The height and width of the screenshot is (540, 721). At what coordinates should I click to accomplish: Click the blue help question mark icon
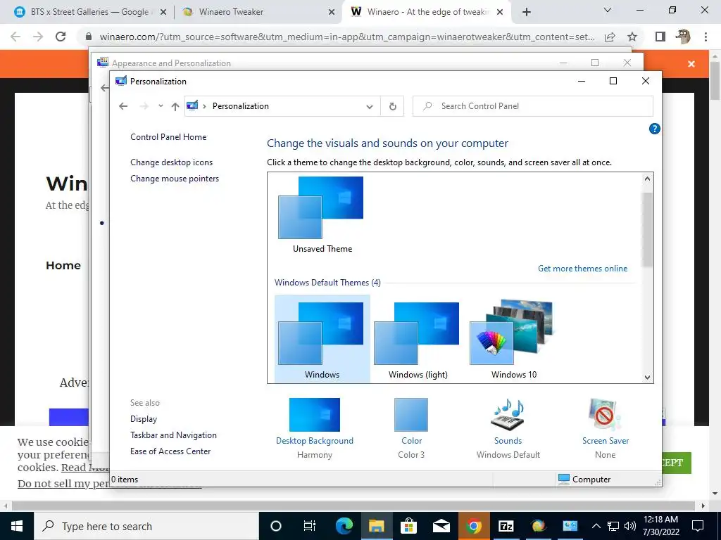(654, 129)
